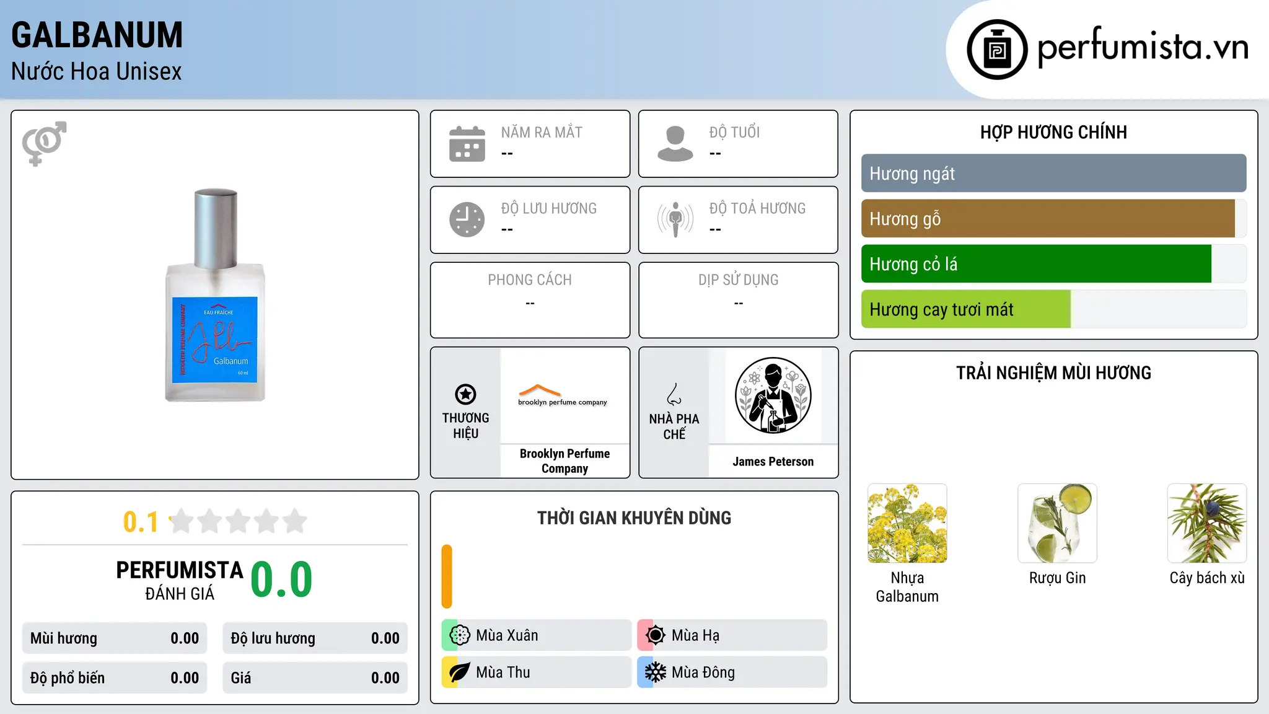Click the ĐỘ LƯU HƯƠNG card label
Screen dimensions: 1269x714
point(548,208)
